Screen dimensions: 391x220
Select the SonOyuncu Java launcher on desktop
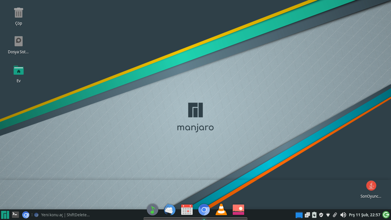pos(371,186)
